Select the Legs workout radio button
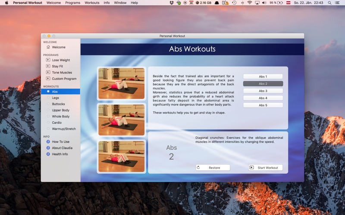This screenshot has width=345, height=215. click(x=48, y=98)
